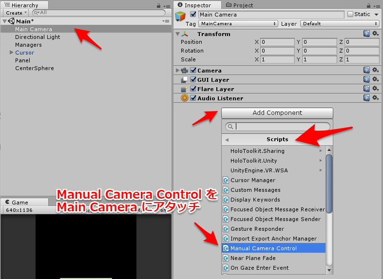Expand the Cursor object in Hierarchy
The width and height of the screenshot is (383, 279).
click(11, 52)
